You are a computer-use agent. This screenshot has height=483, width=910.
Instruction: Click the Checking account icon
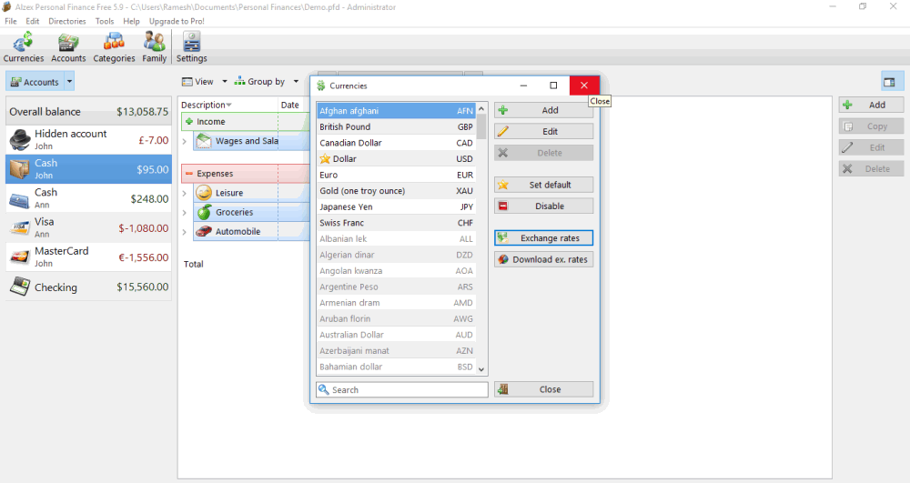click(20, 287)
